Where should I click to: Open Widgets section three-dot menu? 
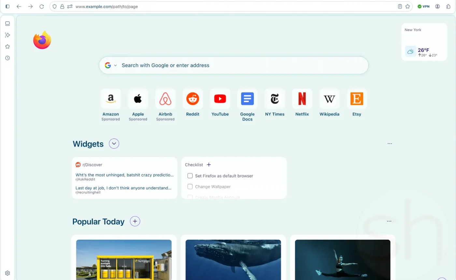[x=390, y=144]
